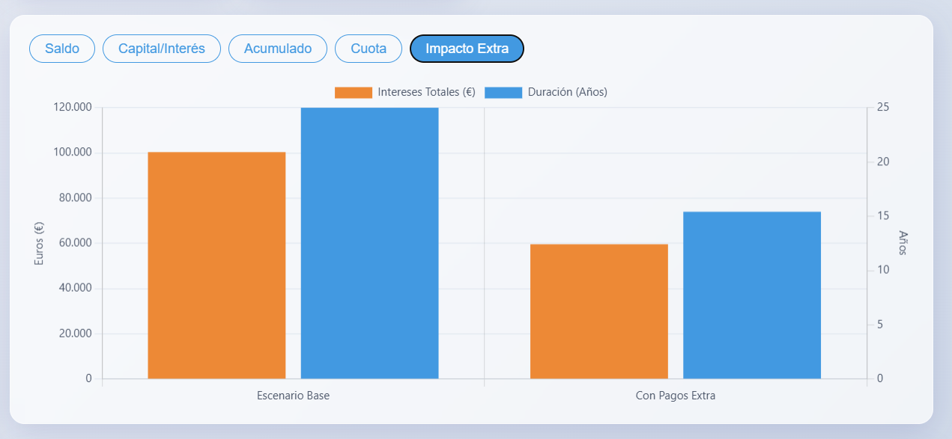This screenshot has width=952, height=439.
Task: Switch to the Saldo tab
Action: click(x=62, y=49)
